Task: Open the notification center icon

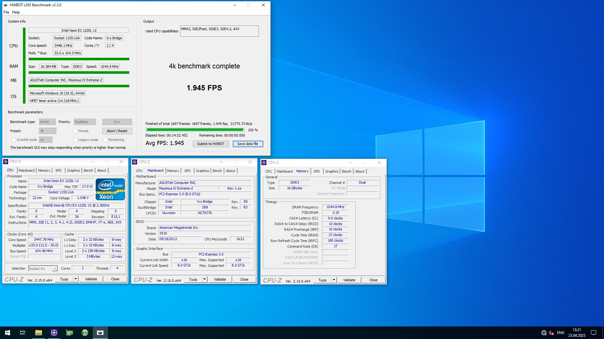Action: click(594, 333)
